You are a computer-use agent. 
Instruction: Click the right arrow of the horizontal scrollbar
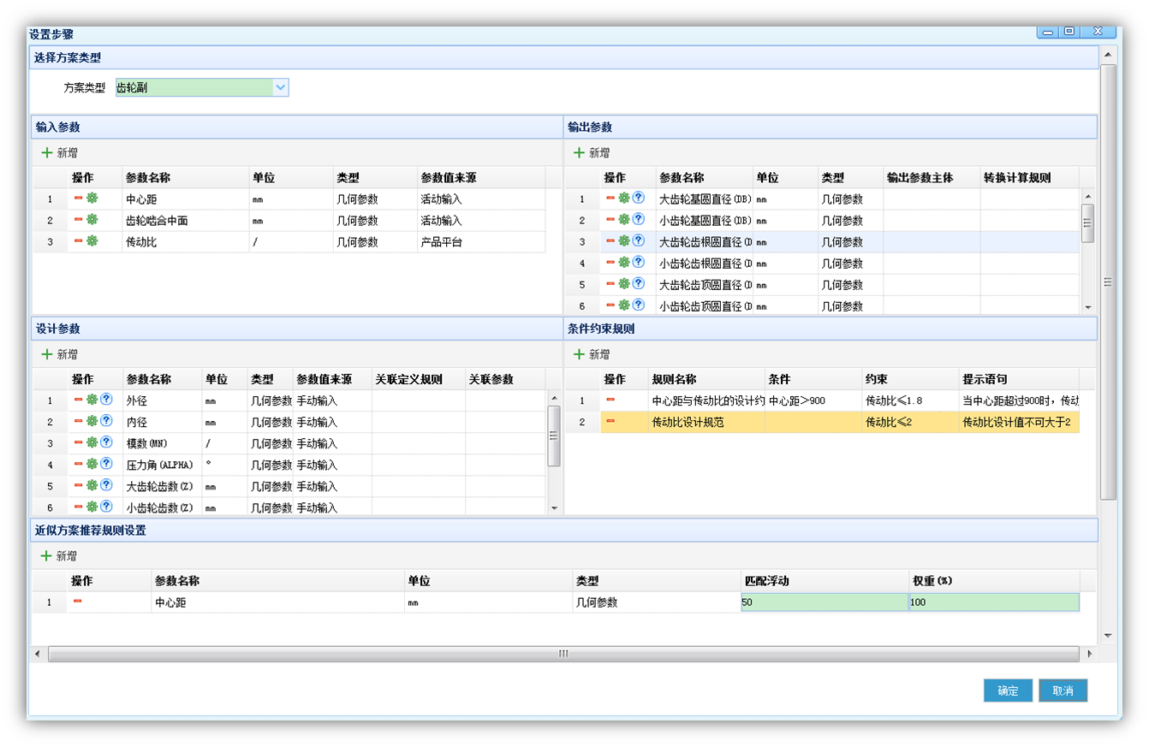tap(1089, 654)
